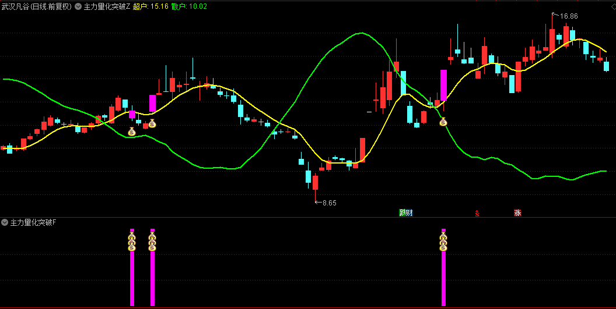Open the dropdown arrow beside 武汉凡谷 title

click(78, 6)
